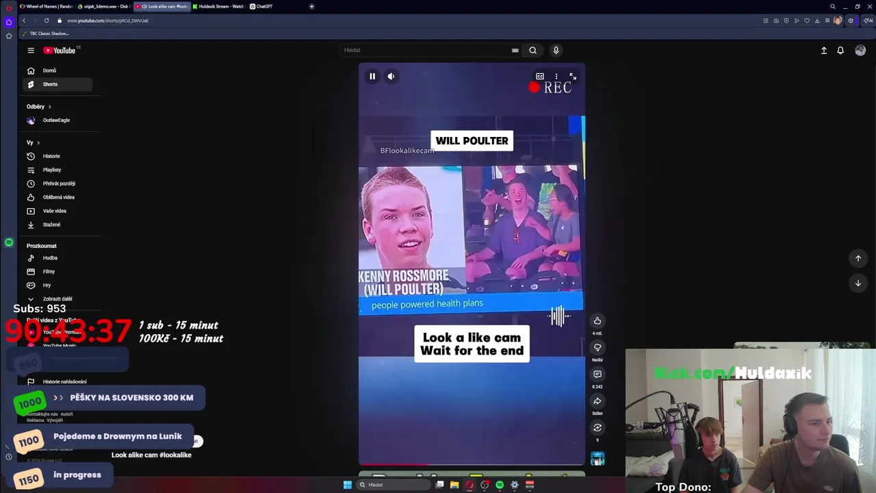The width and height of the screenshot is (876, 493).
Task: Switch to the Wheel of Names tab
Action: [x=47, y=6]
